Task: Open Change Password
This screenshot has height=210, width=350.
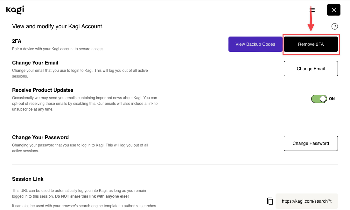Action: coord(311,143)
